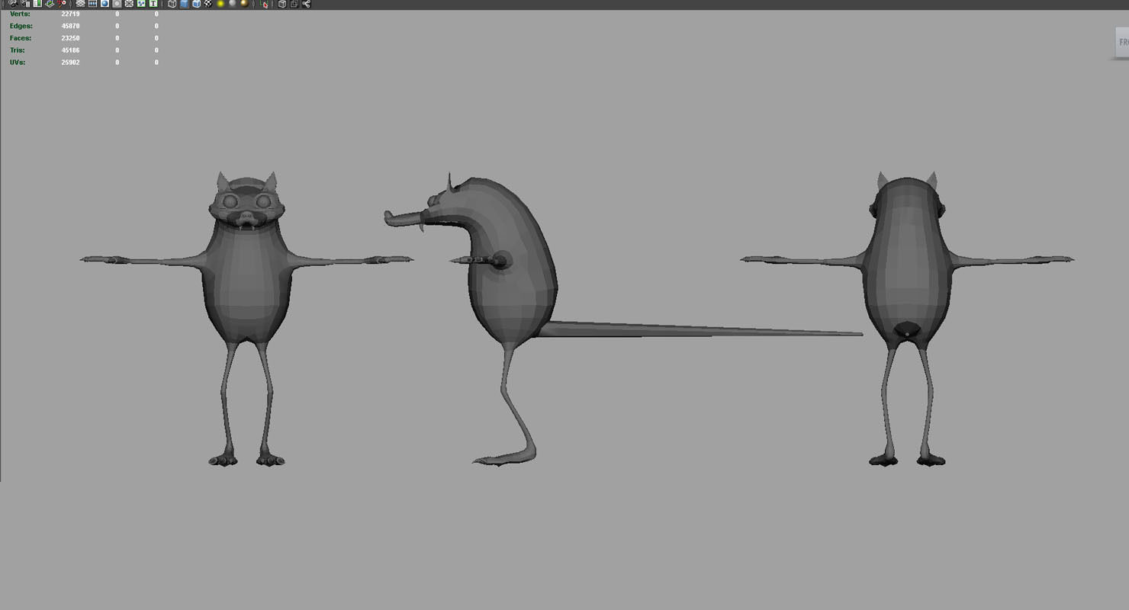This screenshot has width=1129, height=610.
Task: Activate the Textured display icon
Action: click(x=196, y=5)
